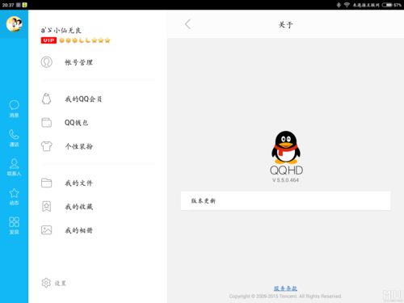Tap the clock 20:37 in status bar
Screen dimensions: 404x303
coord(8,5)
